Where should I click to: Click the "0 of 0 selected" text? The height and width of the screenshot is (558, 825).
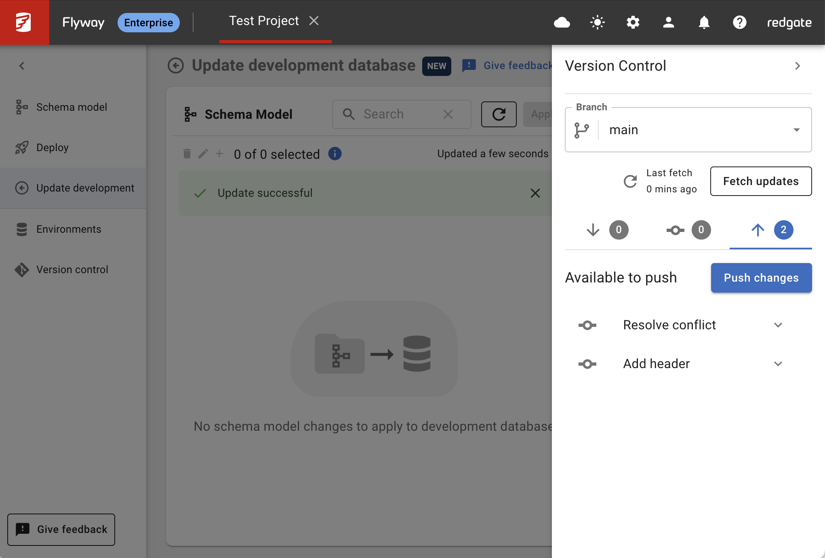pyautogui.click(x=277, y=154)
